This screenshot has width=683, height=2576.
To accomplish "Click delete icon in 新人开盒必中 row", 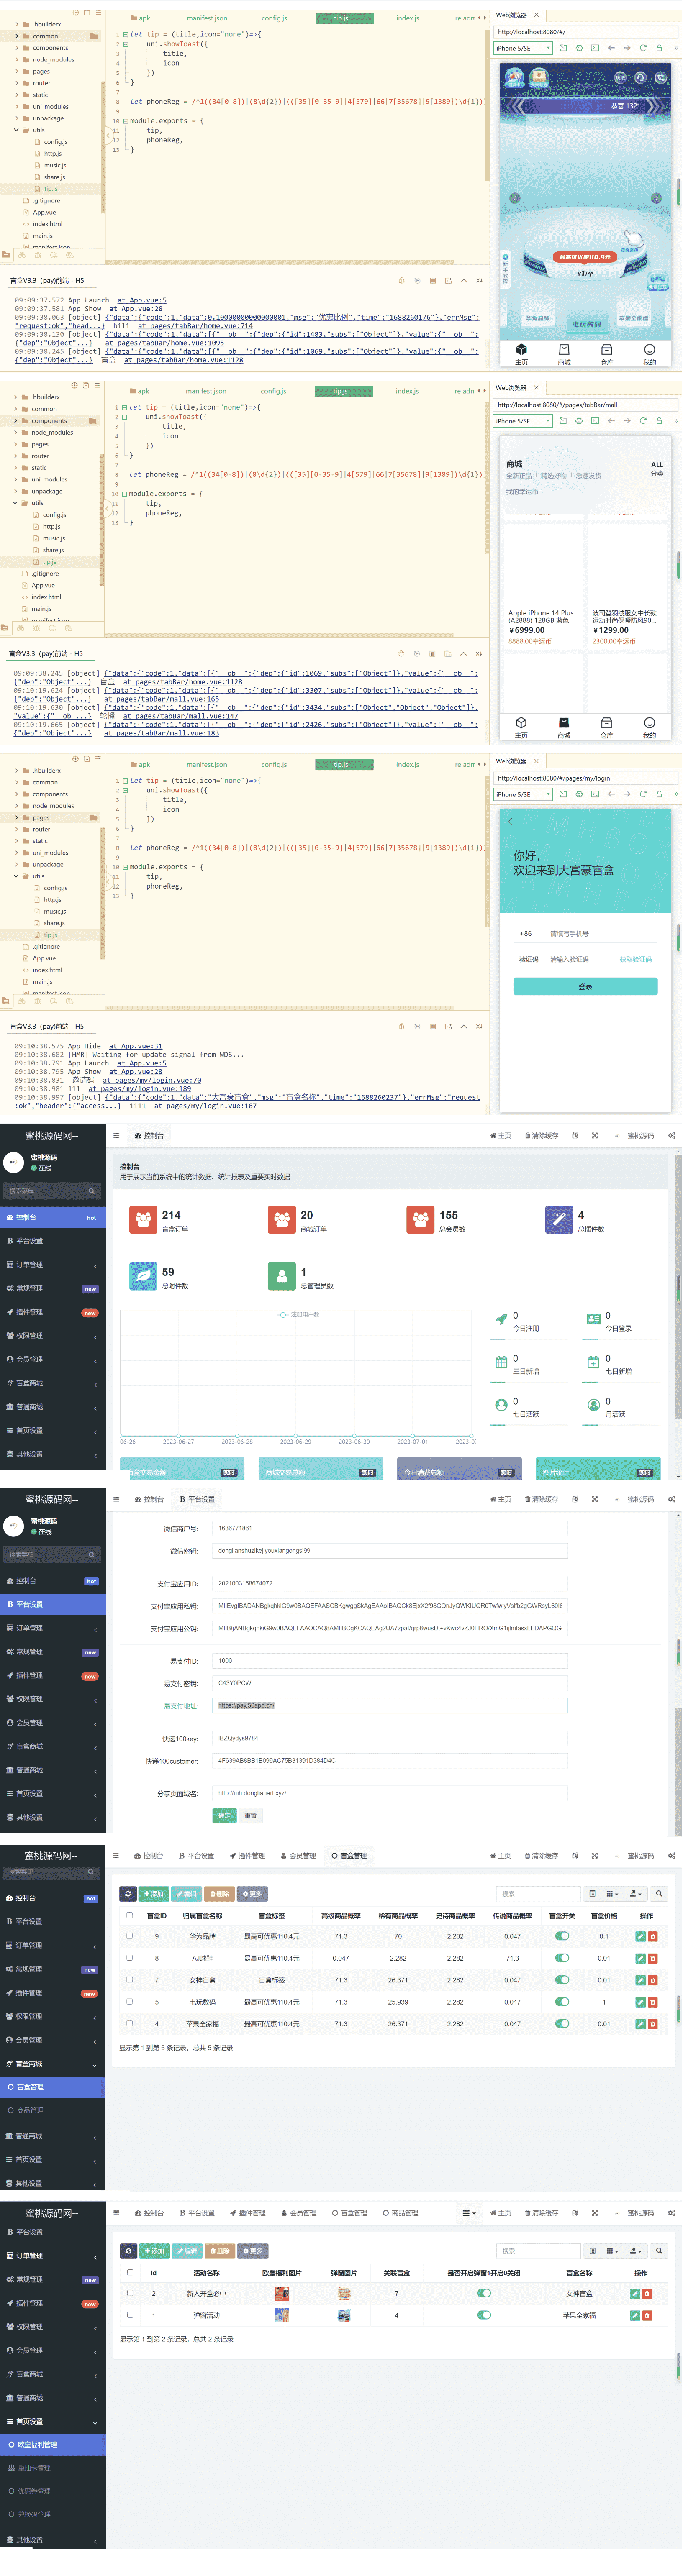I will [x=647, y=2294].
